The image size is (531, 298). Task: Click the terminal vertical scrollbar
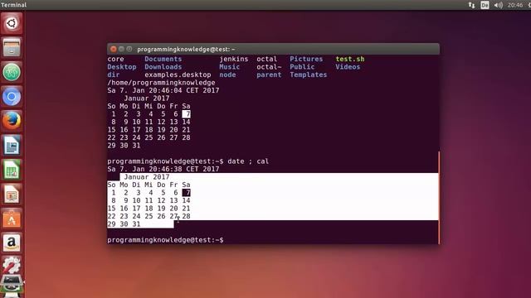439,197
